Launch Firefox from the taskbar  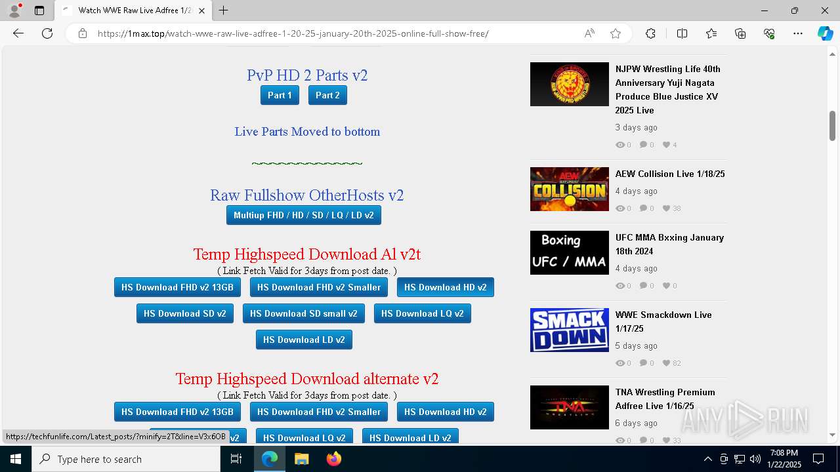click(x=333, y=459)
